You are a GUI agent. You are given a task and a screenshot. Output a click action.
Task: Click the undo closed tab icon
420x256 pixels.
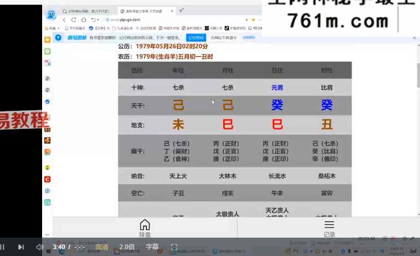93,20
